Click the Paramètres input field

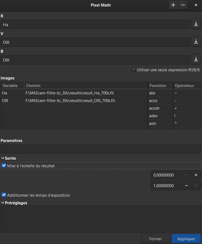[100, 149]
